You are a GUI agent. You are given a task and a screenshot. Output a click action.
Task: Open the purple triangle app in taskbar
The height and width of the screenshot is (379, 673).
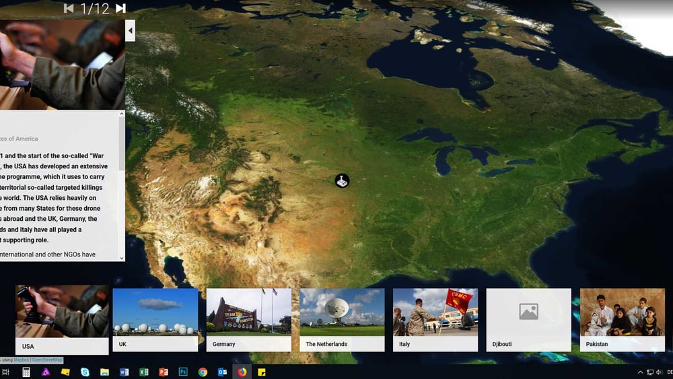46,372
